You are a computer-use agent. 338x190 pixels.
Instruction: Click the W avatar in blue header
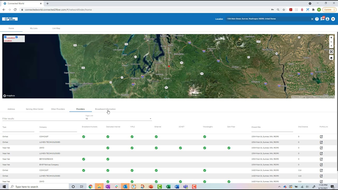tap(333, 19)
